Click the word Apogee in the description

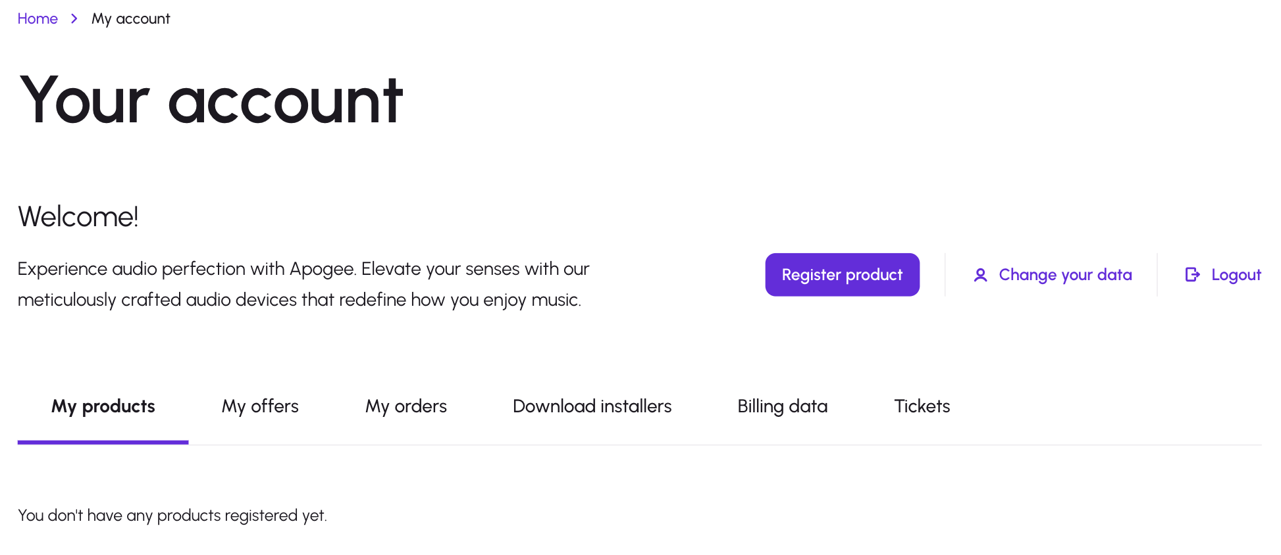click(322, 269)
